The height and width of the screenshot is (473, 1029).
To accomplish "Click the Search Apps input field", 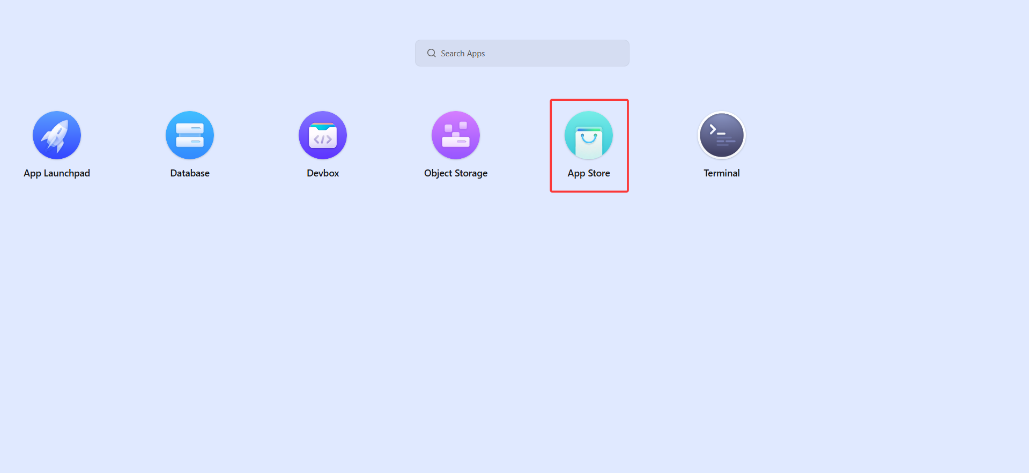I will (522, 53).
